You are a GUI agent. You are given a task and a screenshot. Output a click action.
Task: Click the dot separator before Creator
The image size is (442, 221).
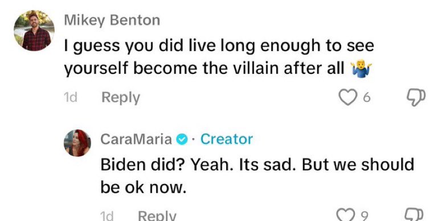194,140
